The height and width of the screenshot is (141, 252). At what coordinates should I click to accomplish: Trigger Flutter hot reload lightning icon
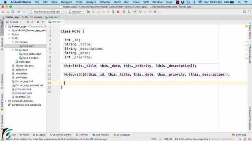(108, 12)
